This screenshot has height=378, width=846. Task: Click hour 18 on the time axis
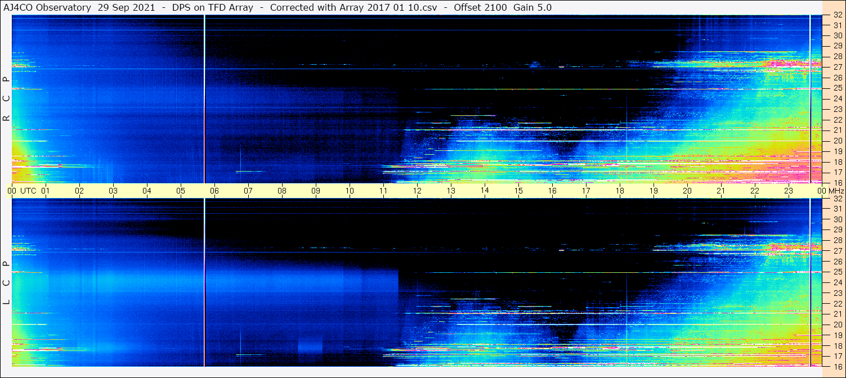[x=620, y=191]
